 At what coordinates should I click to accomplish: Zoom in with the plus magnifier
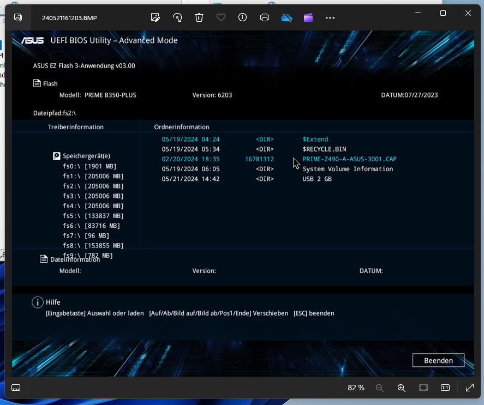pyautogui.click(x=401, y=388)
